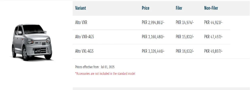Select the Price column header
Image resolution: width=250 pixels, height=90 pixels.
[x=145, y=8]
